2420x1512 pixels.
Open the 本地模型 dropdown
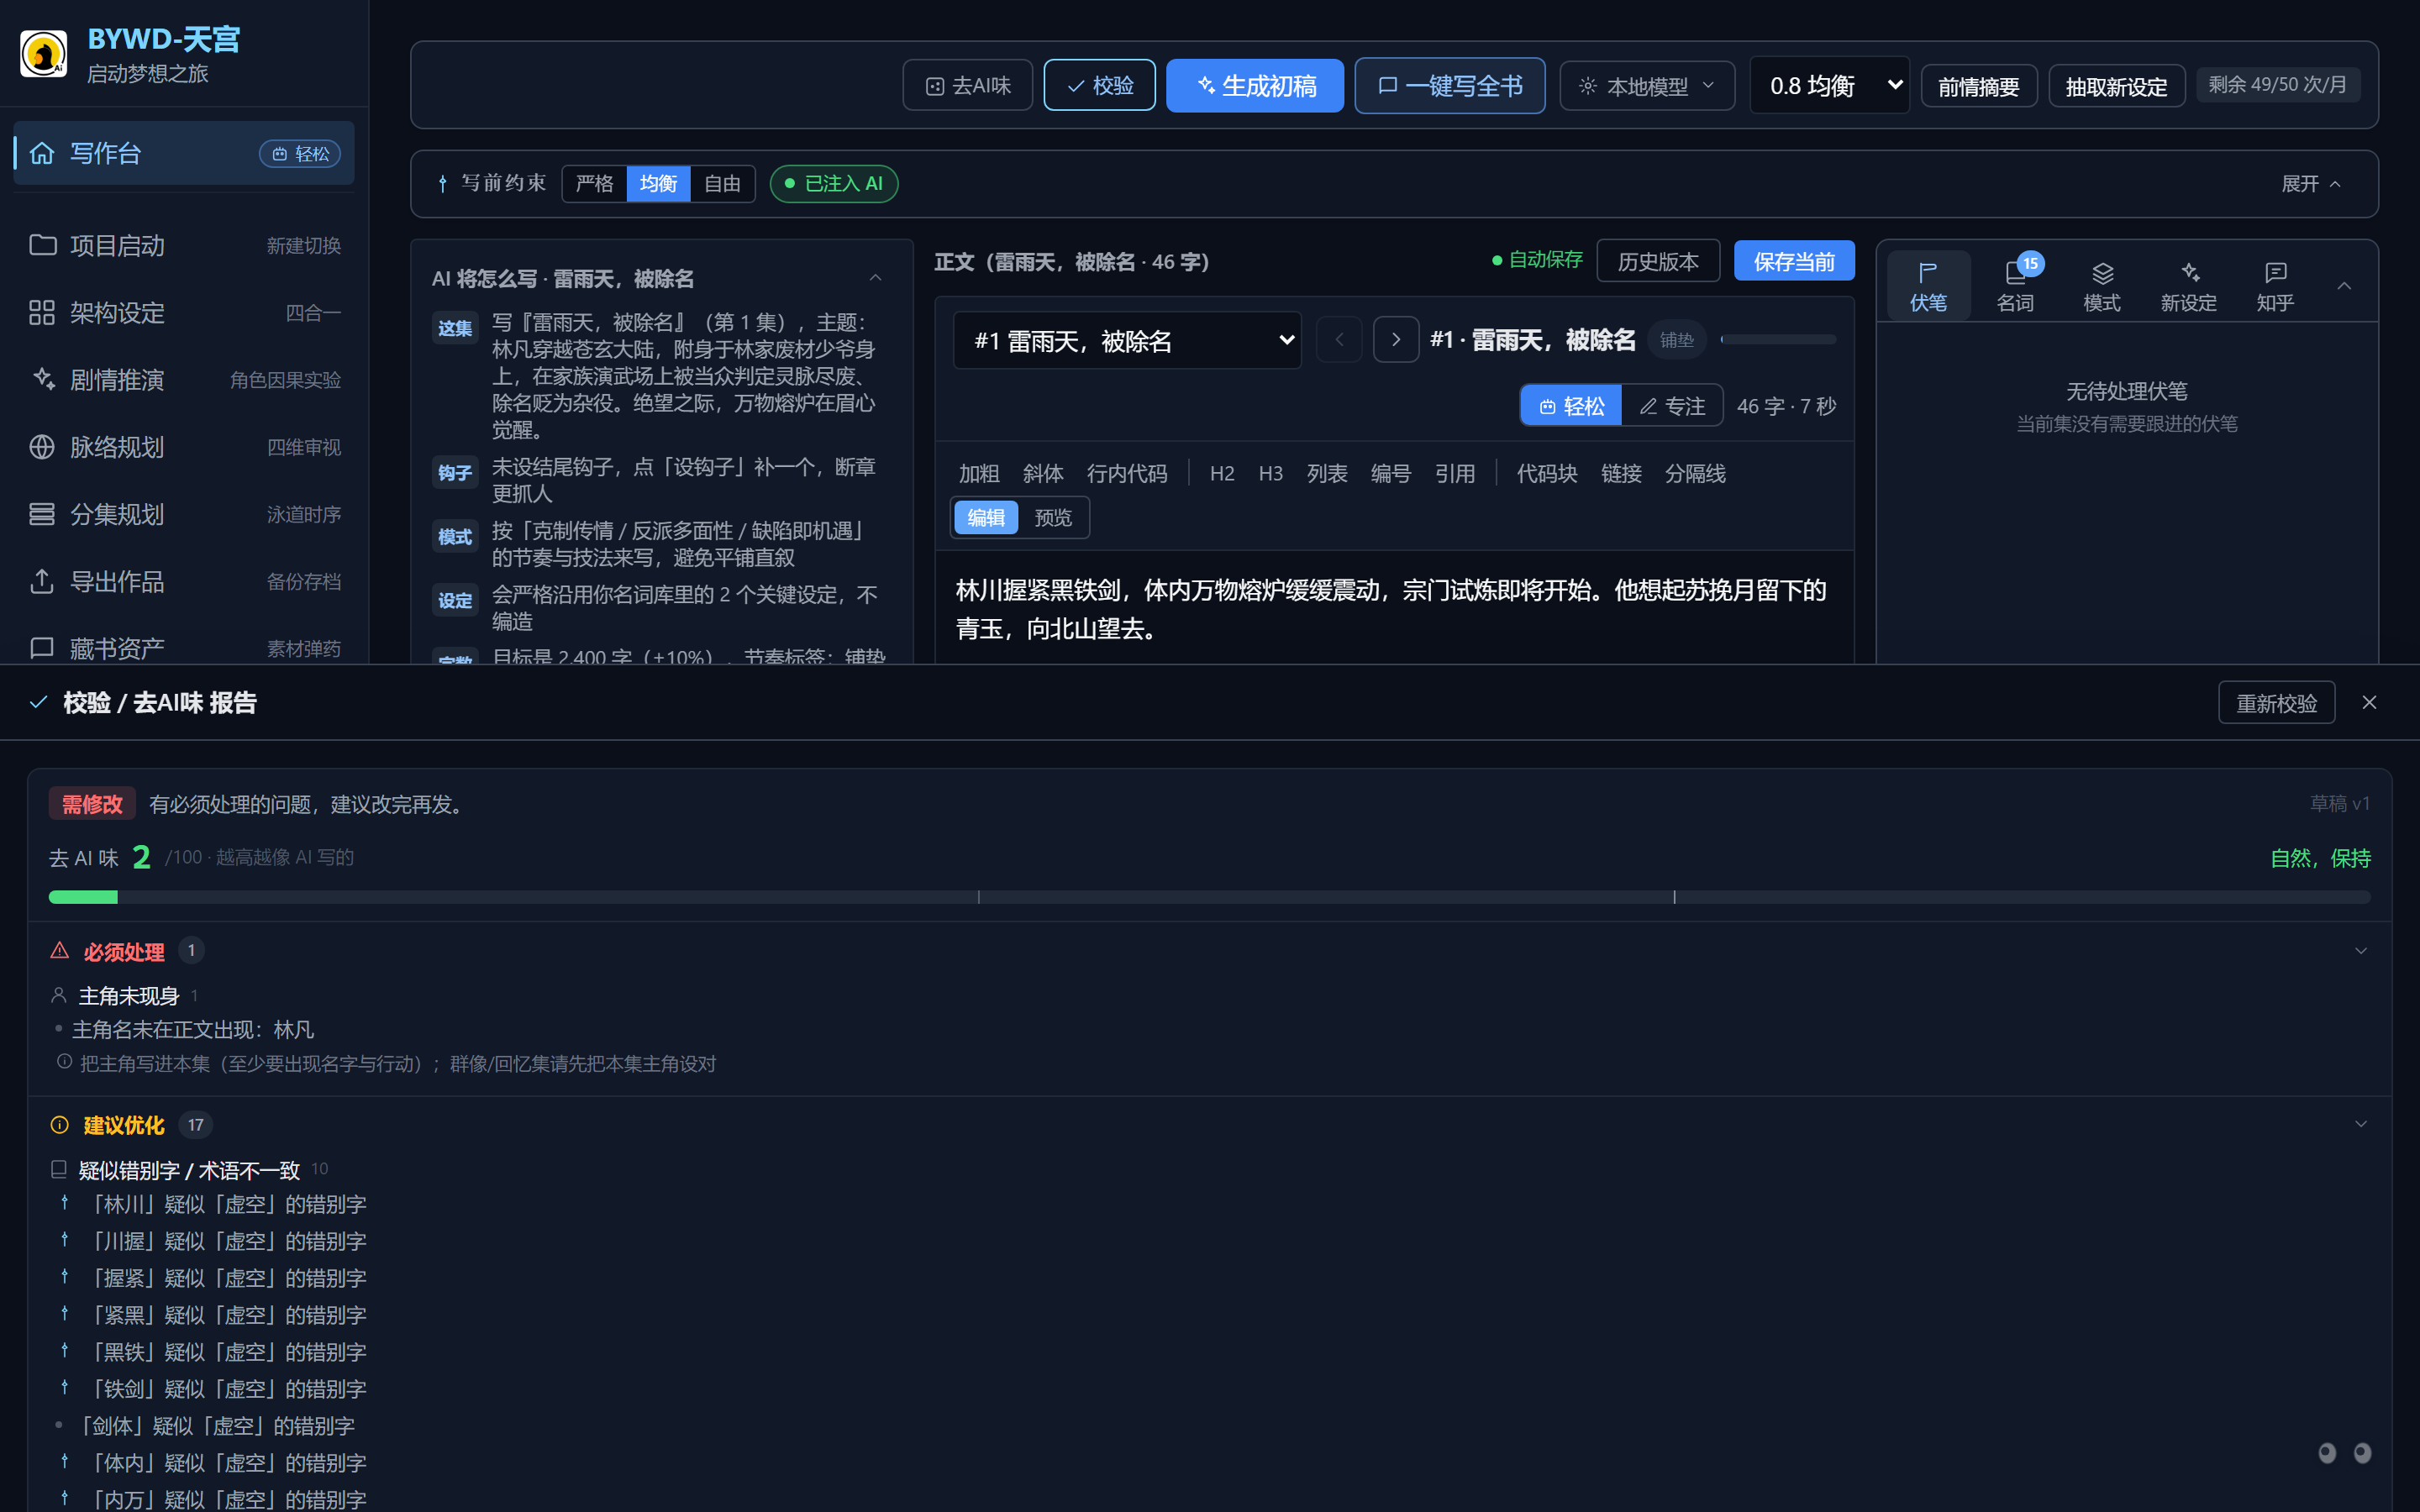(x=1647, y=86)
